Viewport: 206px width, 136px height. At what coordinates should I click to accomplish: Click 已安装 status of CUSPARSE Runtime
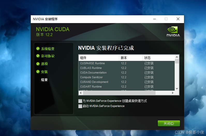coord(149,63)
